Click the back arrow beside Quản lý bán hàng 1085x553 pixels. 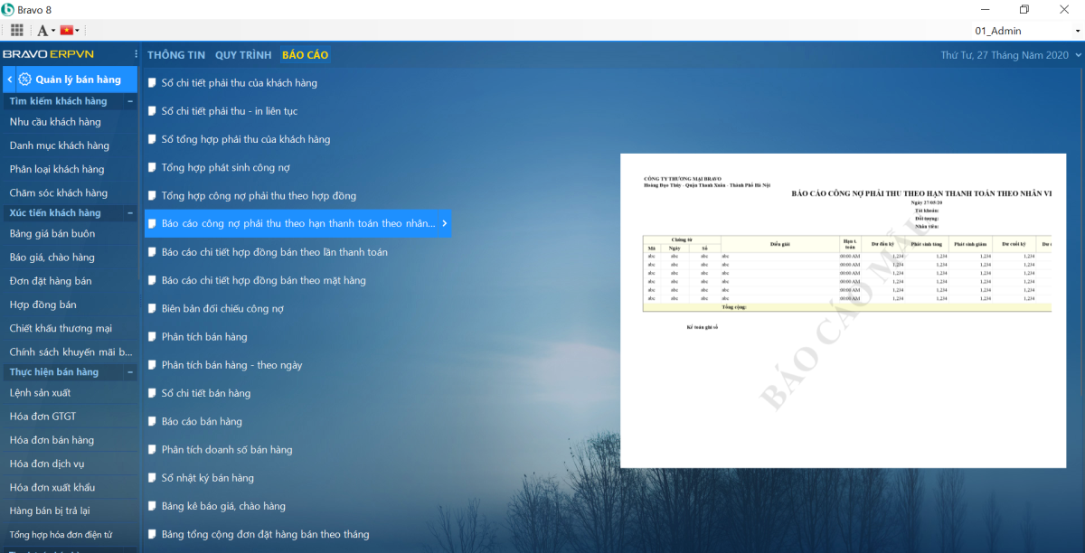coord(9,80)
